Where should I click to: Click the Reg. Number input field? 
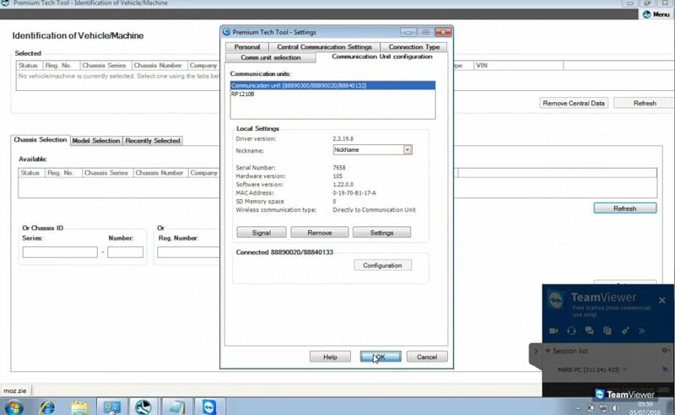coord(188,252)
